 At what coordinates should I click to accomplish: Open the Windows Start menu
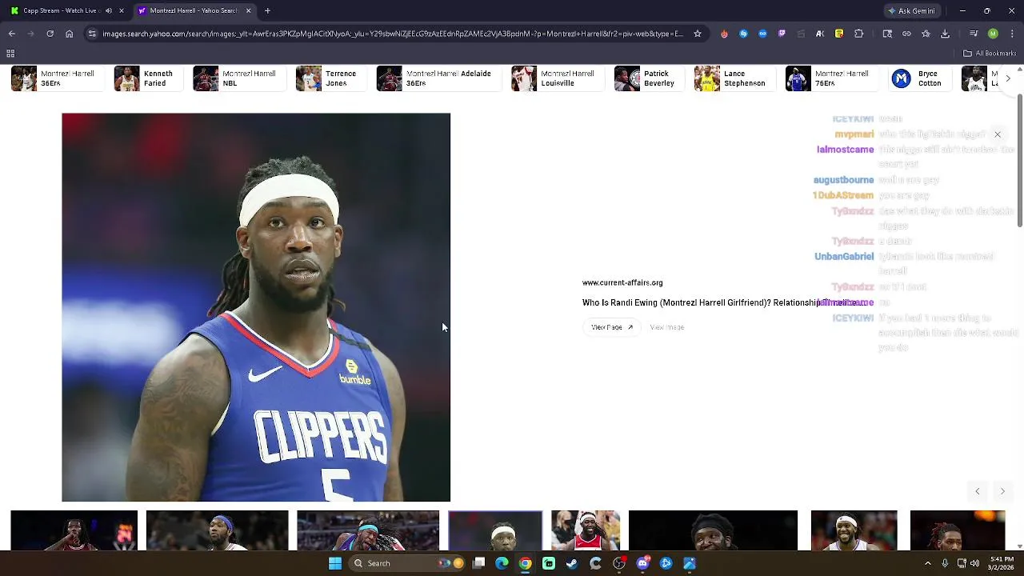[x=335, y=563]
